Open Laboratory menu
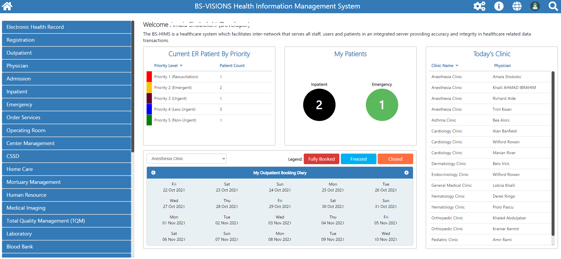 [67, 234]
